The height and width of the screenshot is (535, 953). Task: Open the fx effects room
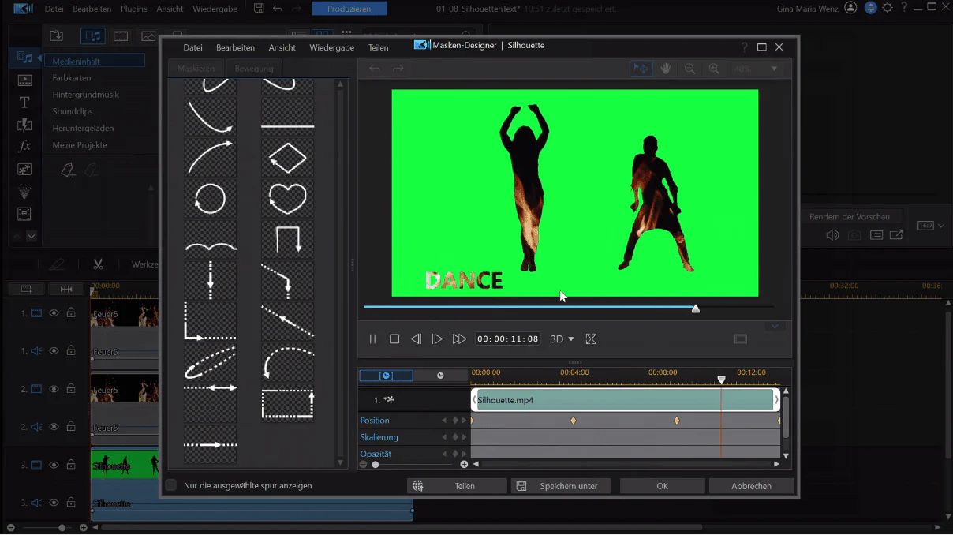[24, 146]
